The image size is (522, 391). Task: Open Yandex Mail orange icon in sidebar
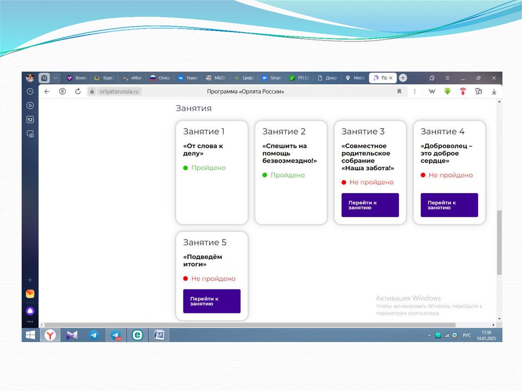click(x=30, y=294)
